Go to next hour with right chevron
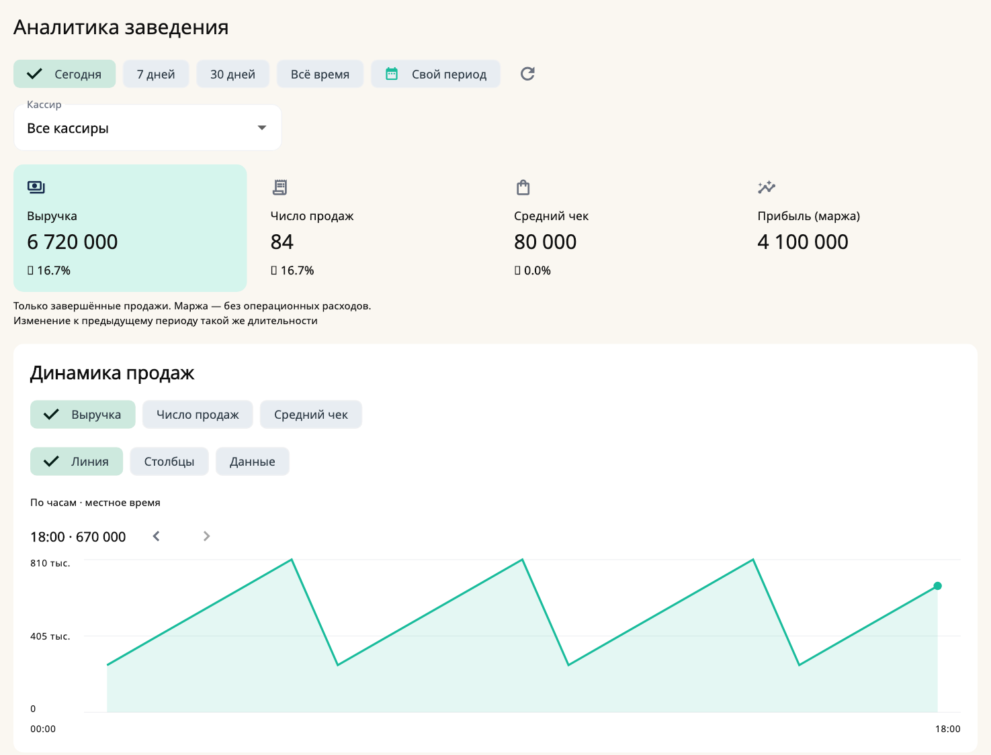Image resolution: width=991 pixels, height=755 pixels. (206, 536)
